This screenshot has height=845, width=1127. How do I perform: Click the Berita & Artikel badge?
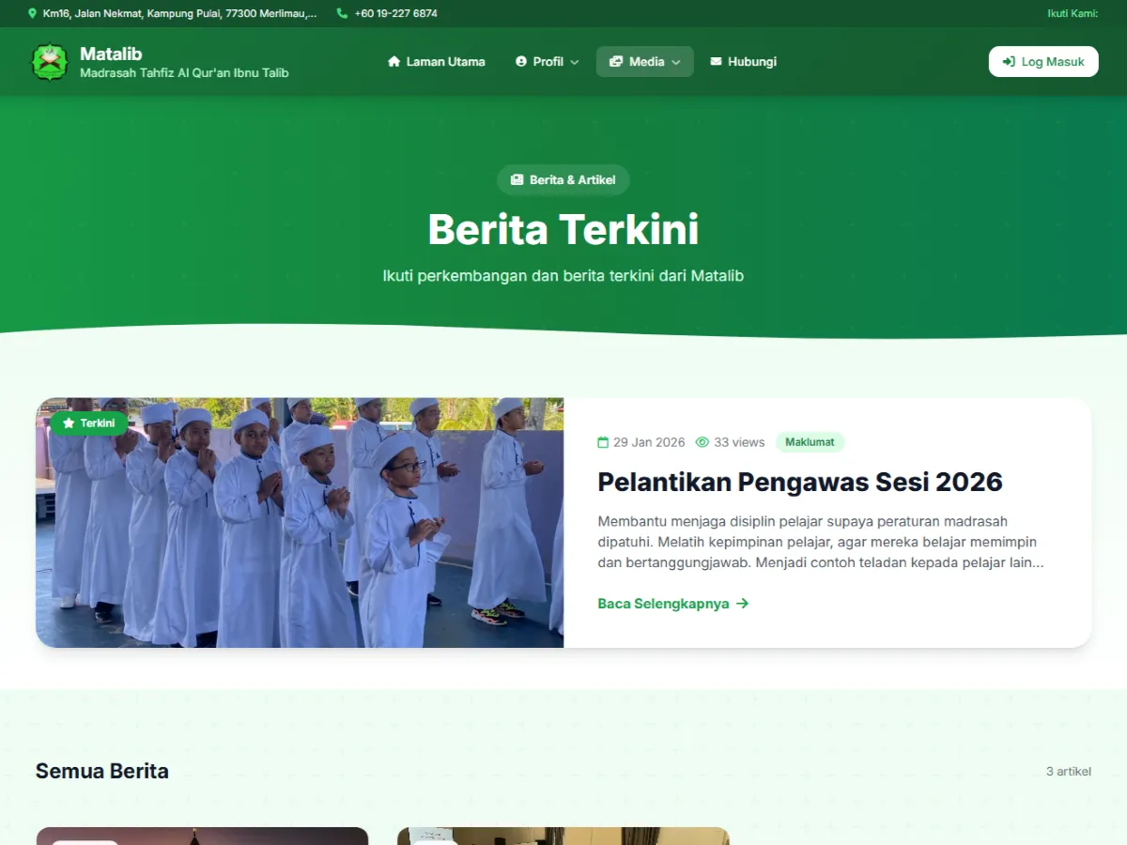point(563,179)
